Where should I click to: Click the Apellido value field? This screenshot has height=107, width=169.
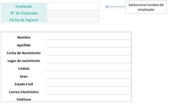coord(89,44)
